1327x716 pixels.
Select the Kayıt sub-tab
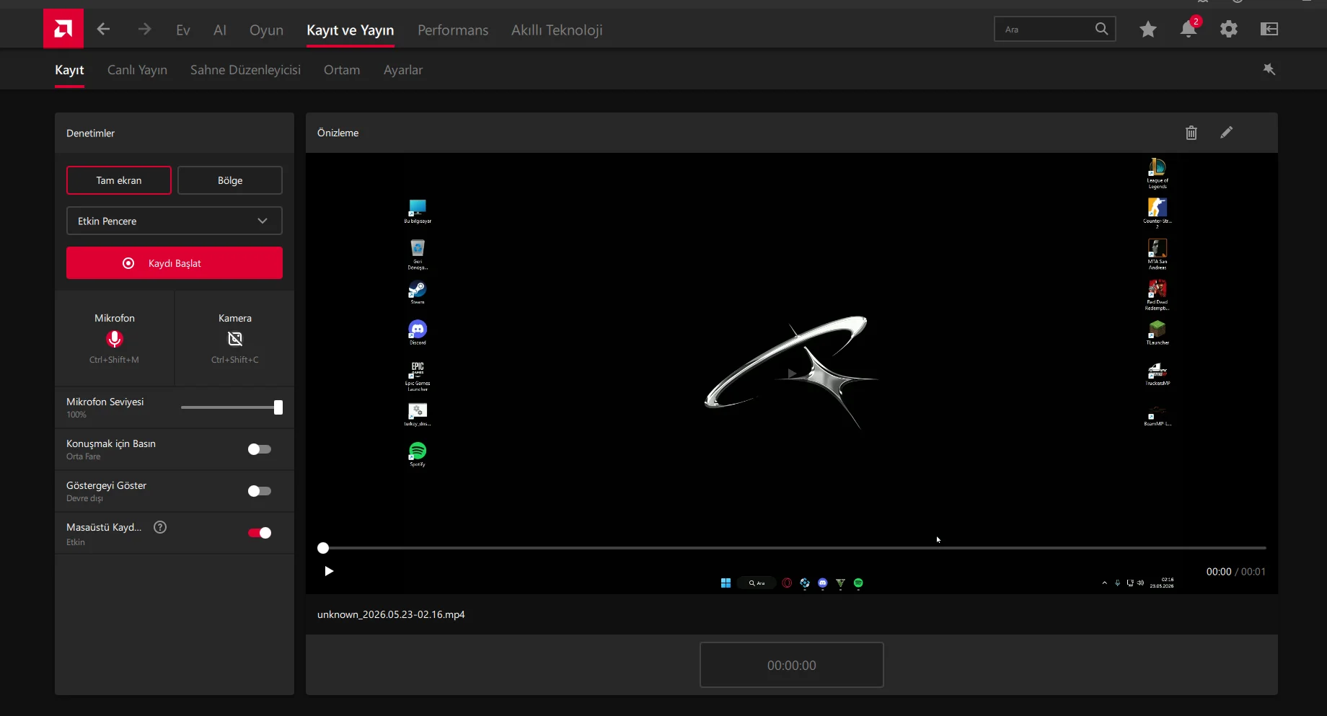[x=69, y=70]
